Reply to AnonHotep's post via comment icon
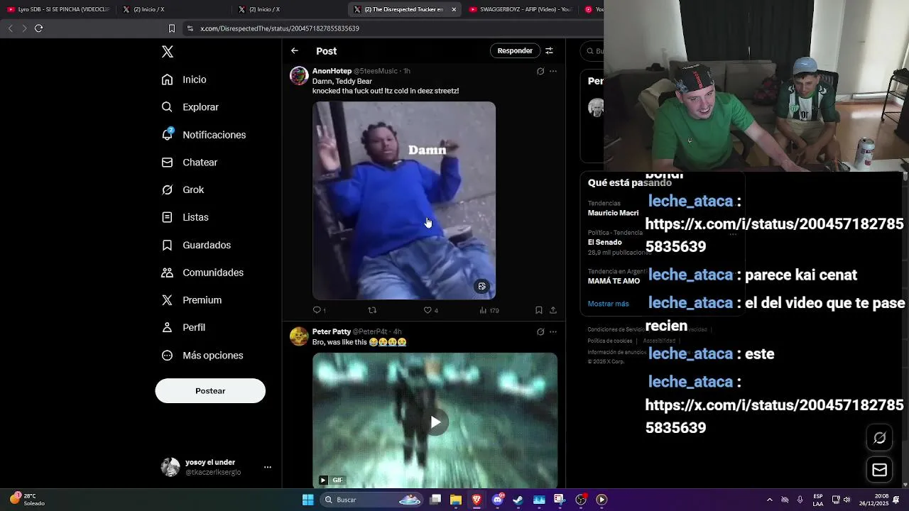The width and height of the screenshot is (909, 511). (x=319, y=310)
